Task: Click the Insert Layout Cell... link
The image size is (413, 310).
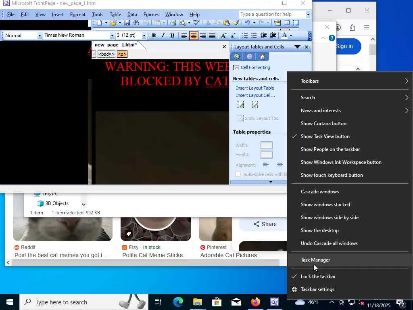Action: pyautogui.click(x=255, y=95)
